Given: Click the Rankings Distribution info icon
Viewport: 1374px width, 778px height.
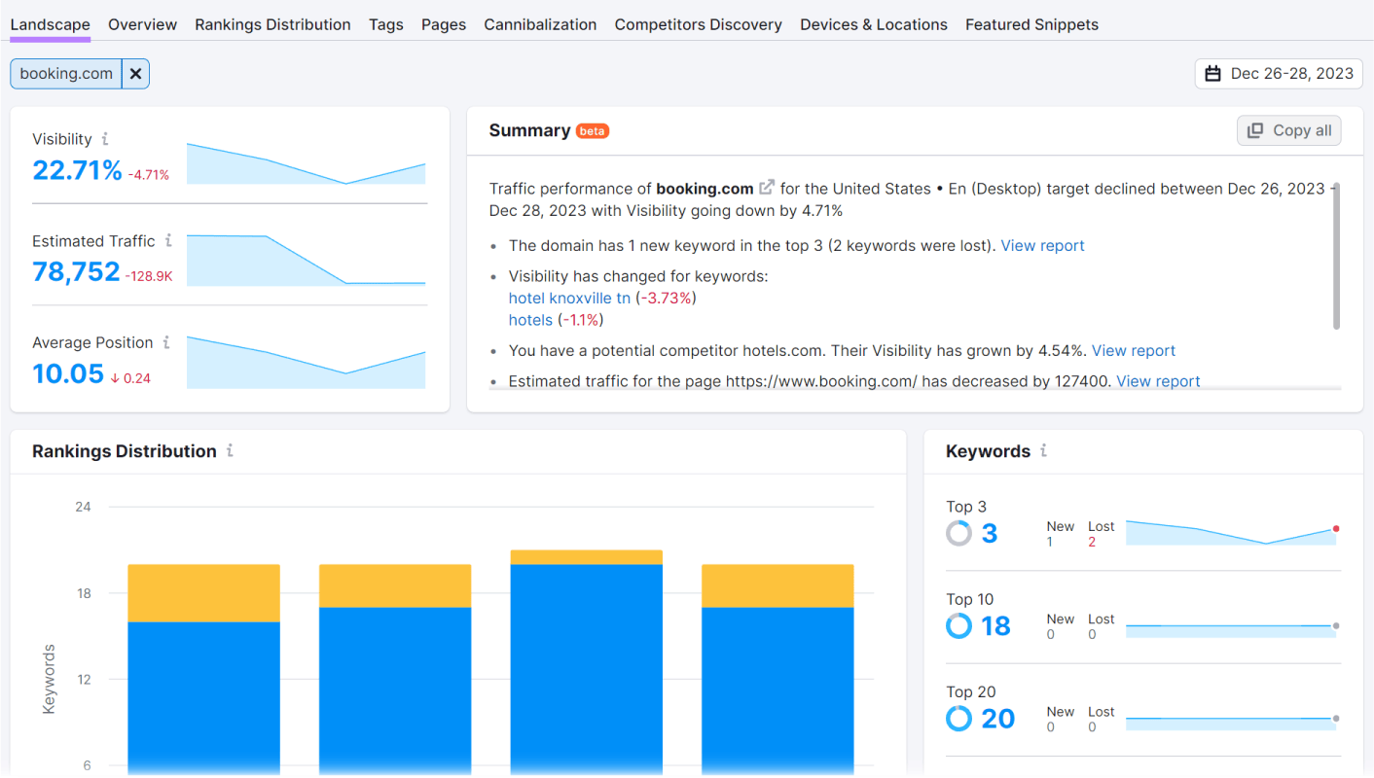Looking at the screenshot, I should click(x=231, y=451).
